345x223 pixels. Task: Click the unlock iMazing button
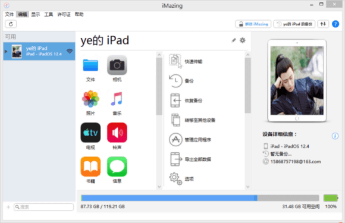pos(253,24)
